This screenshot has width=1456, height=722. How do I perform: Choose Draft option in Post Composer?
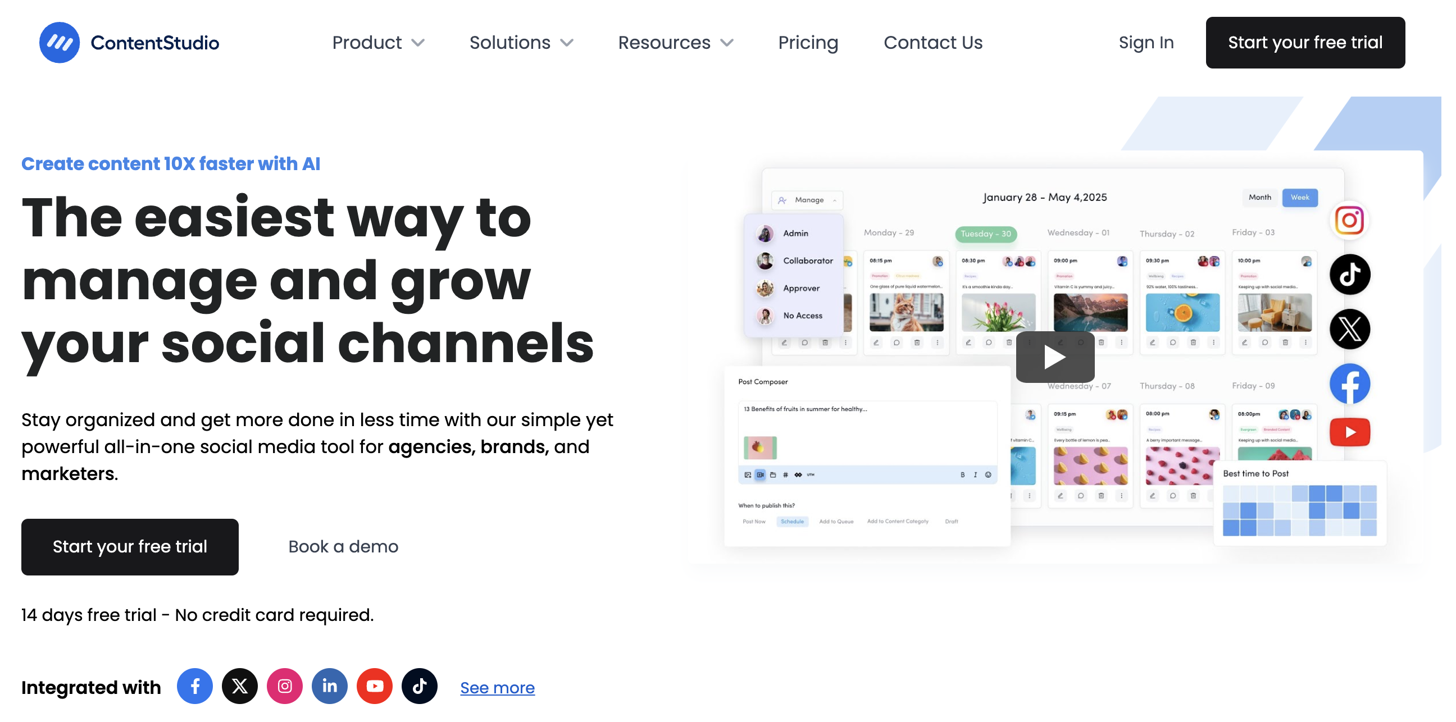[x=951, y=522]
